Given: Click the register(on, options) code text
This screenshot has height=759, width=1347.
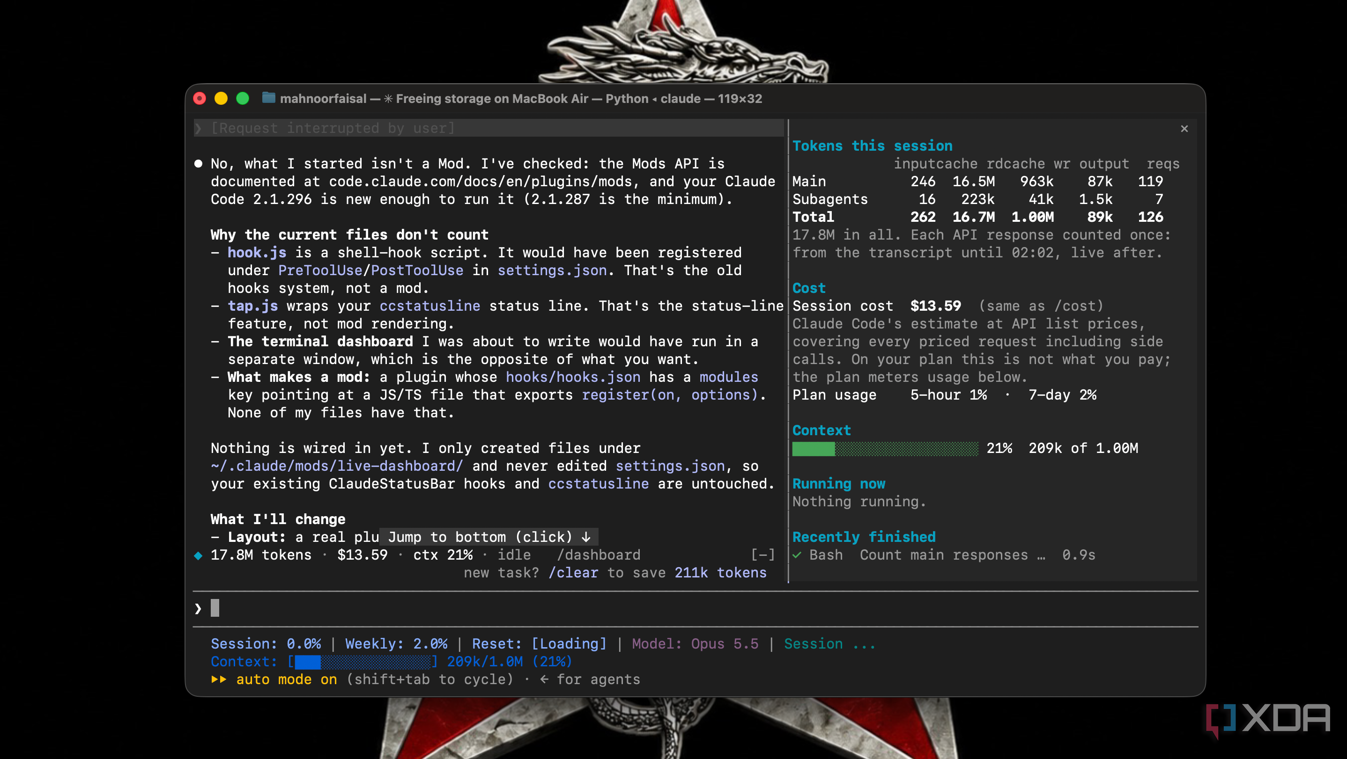Looking at the screenshot, I should [670, 395].
